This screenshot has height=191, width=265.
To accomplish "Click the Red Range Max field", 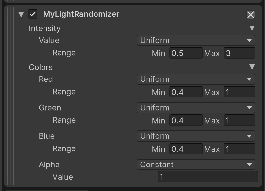I will pos(239,92).
